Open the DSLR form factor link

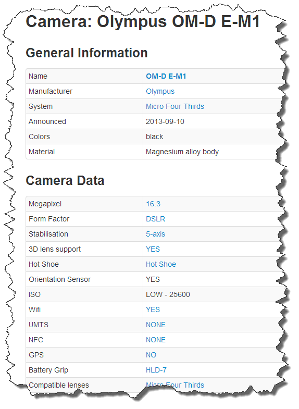click(x=155, y=219)
